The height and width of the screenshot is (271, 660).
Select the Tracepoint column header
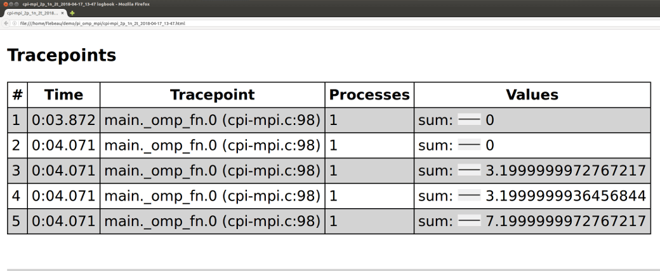tap(212, 95)
